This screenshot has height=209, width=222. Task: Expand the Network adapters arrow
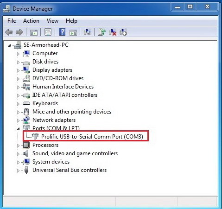tap(18, 120)
